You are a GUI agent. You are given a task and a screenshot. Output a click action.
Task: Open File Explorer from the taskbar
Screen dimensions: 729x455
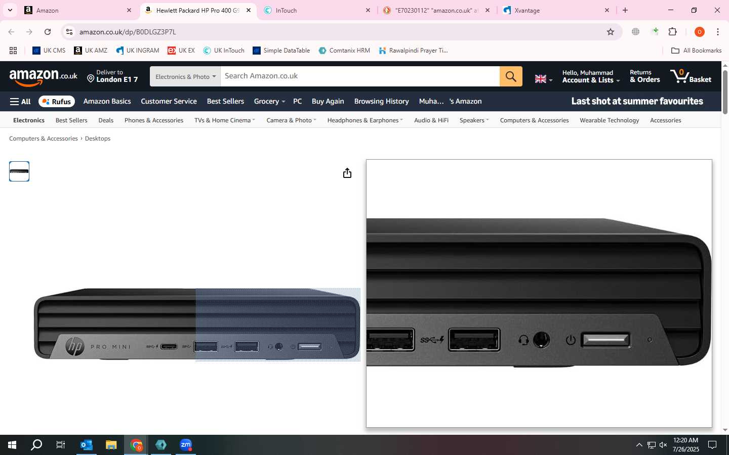point(111,445)
